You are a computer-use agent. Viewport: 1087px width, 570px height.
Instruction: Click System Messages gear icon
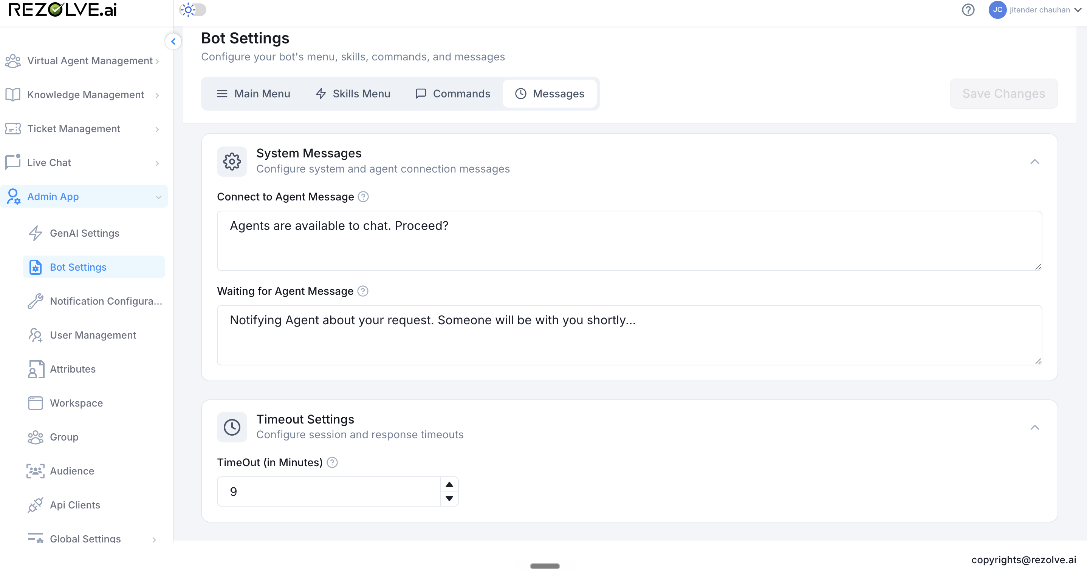coord(232,162)
